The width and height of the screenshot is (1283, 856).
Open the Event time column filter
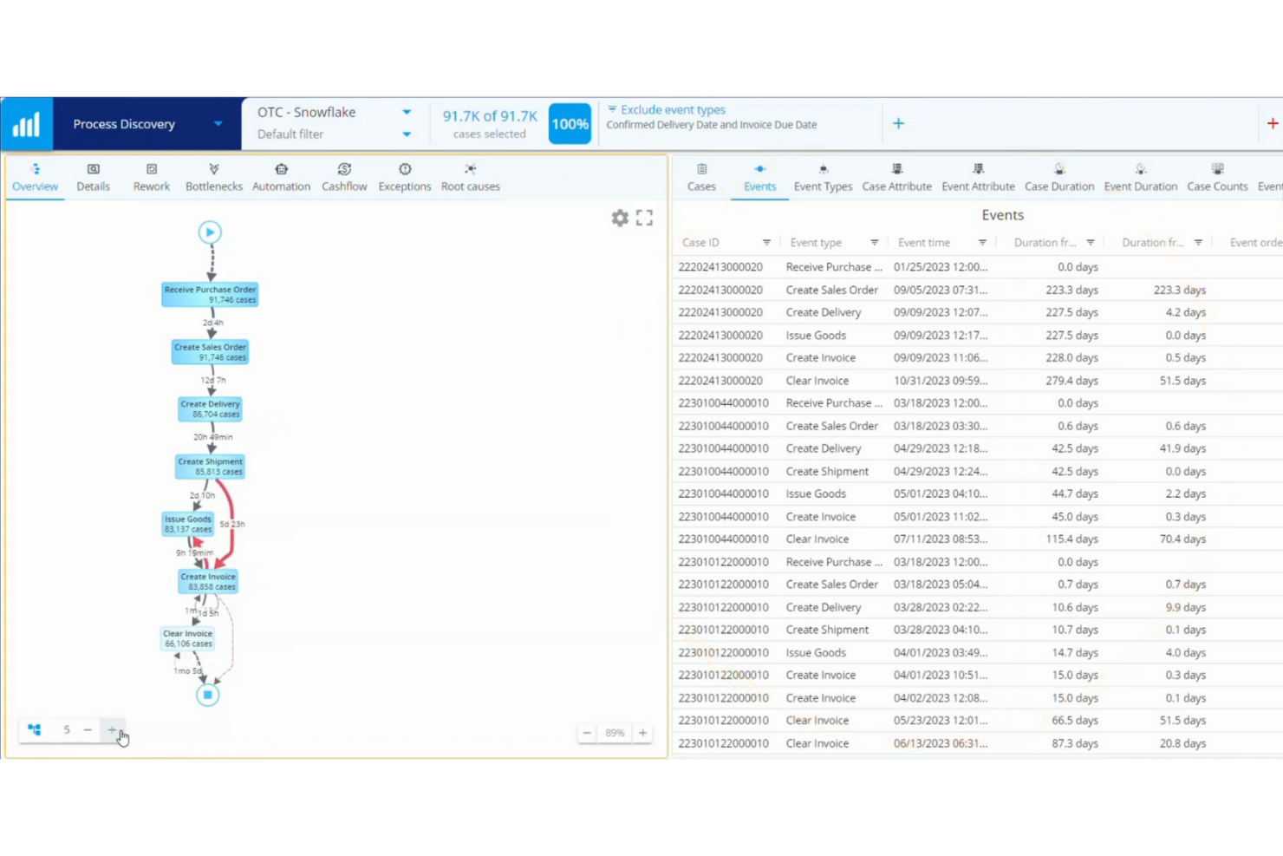[982, 242]
